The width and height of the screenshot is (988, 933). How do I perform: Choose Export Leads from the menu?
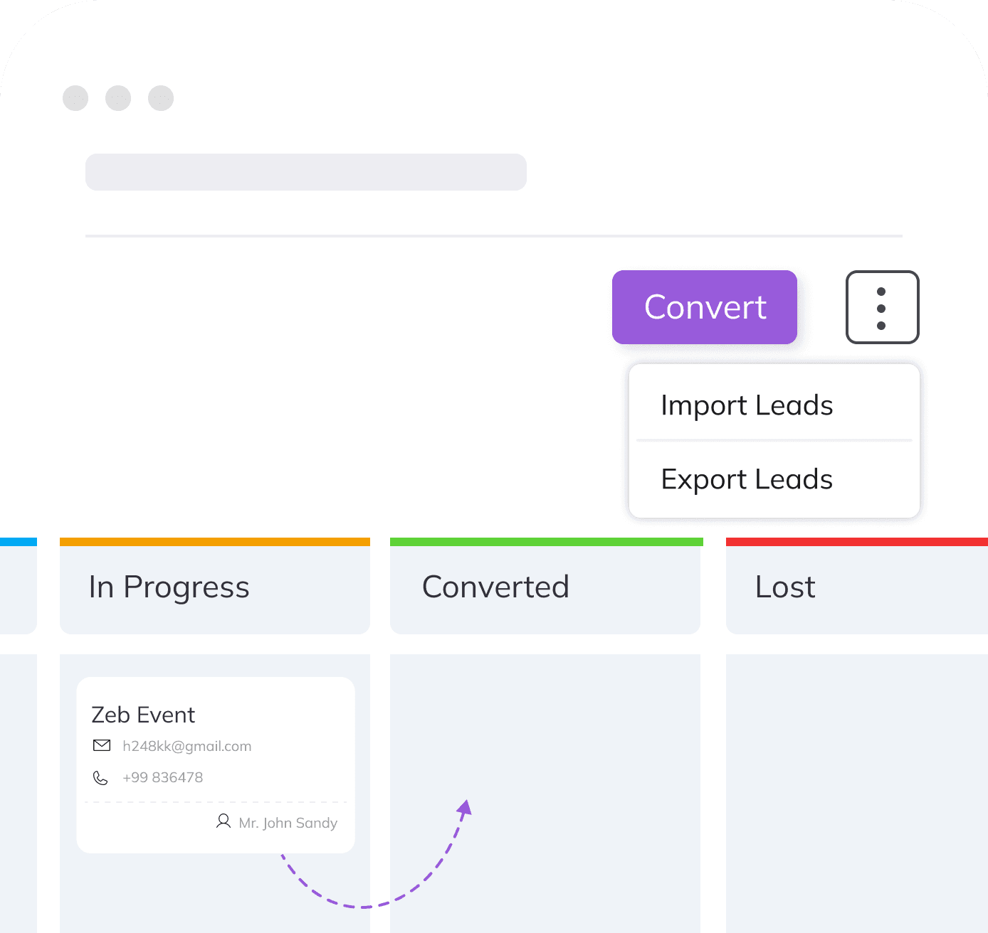coord(747,479)
